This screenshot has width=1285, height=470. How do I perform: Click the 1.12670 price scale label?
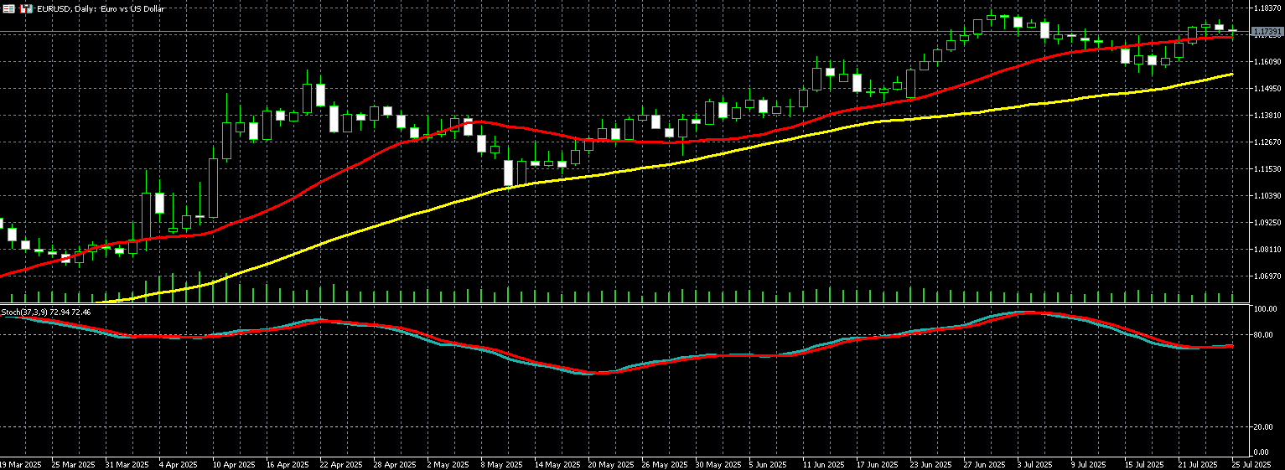[1266, 142]
